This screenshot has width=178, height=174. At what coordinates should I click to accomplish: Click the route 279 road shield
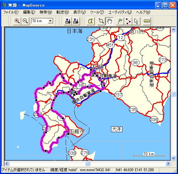click(x=85, y=153)
